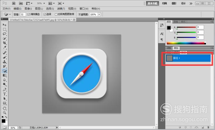Enable 对所有图层取样 checkbox
Image resolution: width=215 pixels, height=130 pixels.
point(56,14)
